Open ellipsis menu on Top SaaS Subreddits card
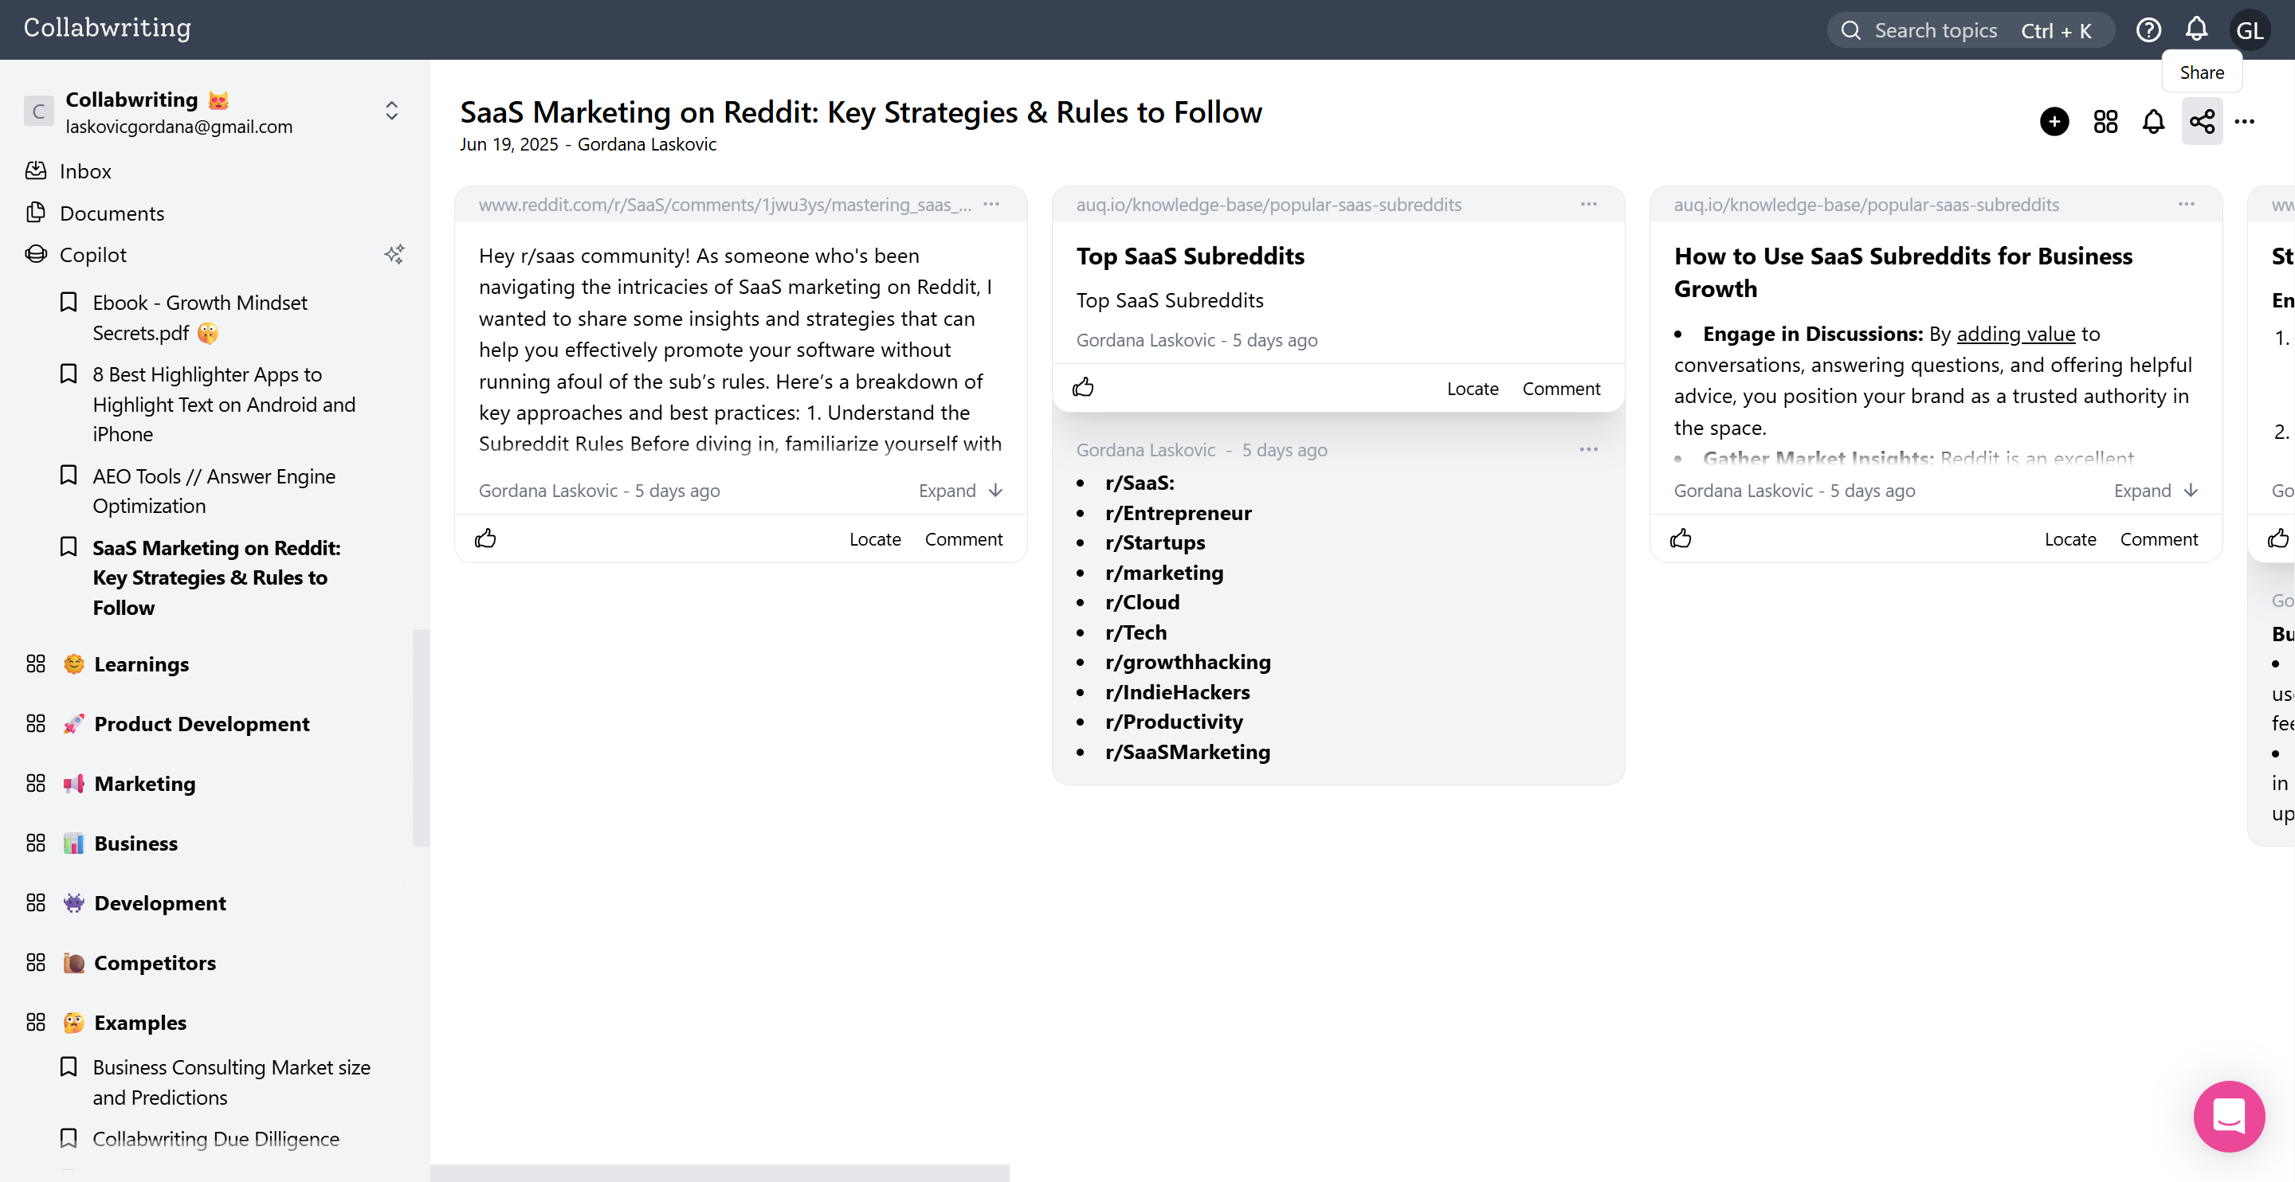Viewport: 2295px width, 1182px height. [1588, 204]
